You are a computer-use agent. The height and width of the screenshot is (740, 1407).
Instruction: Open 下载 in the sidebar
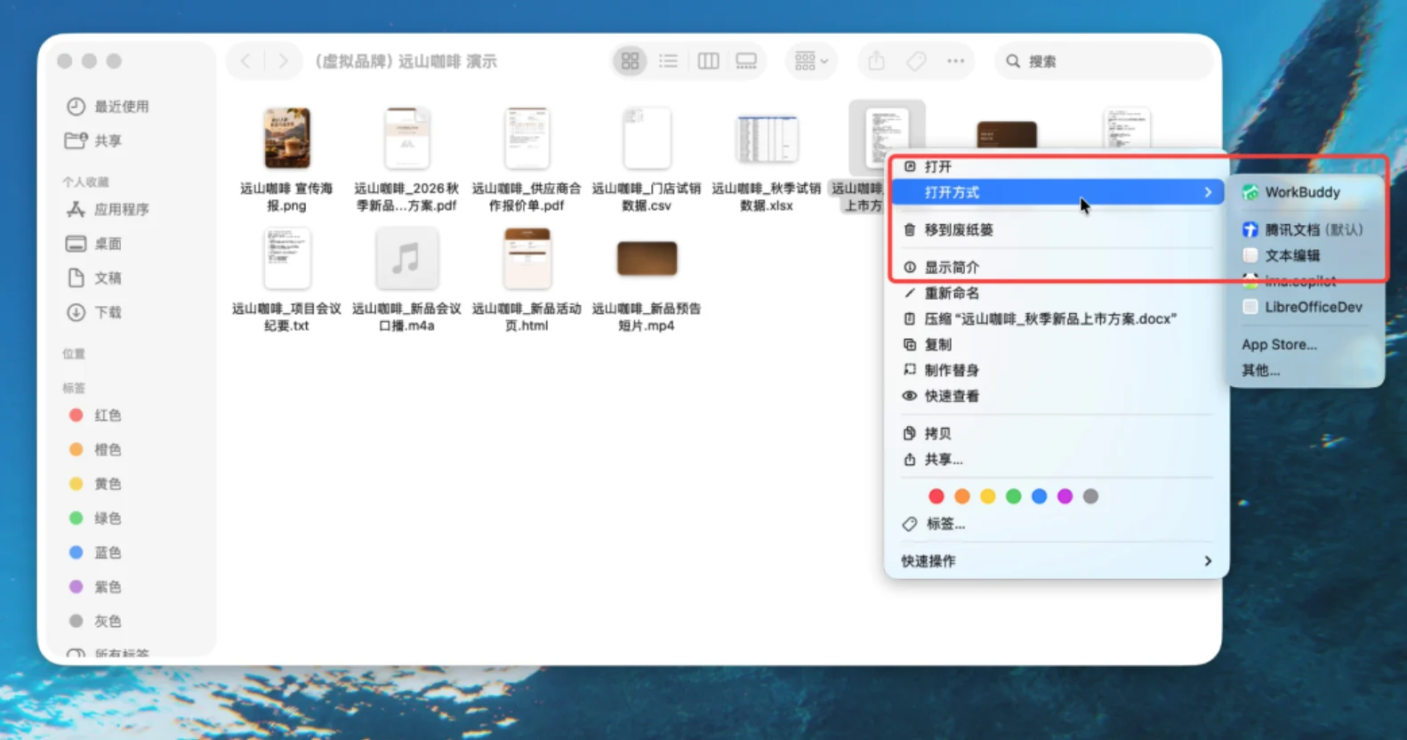93,312
